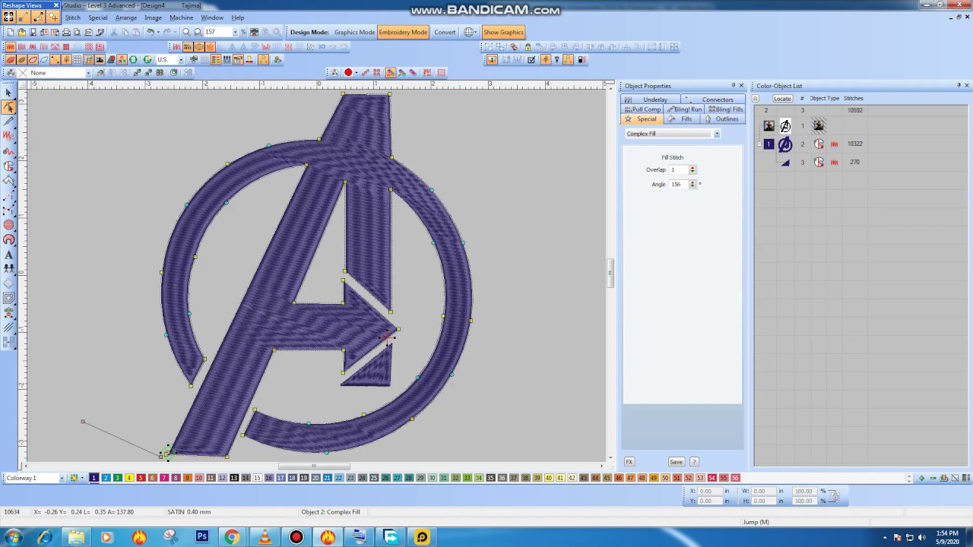The image size is (973, 547).
Task: Click the New Design icon
Action: click(10, 32)
